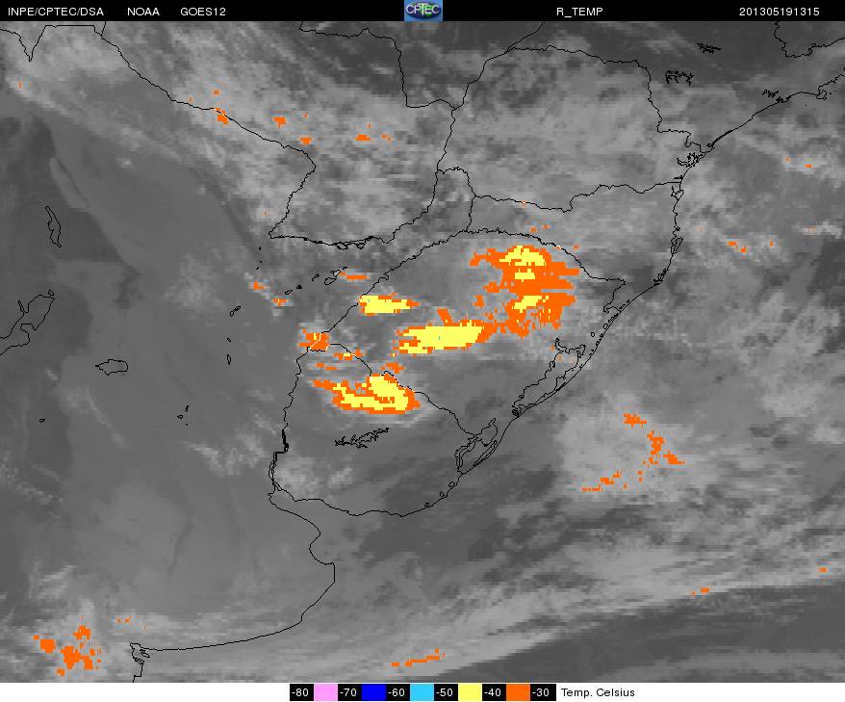Select the yellow legend color swatch
Screen dimensions: 845x702
(x=470, y=692)
